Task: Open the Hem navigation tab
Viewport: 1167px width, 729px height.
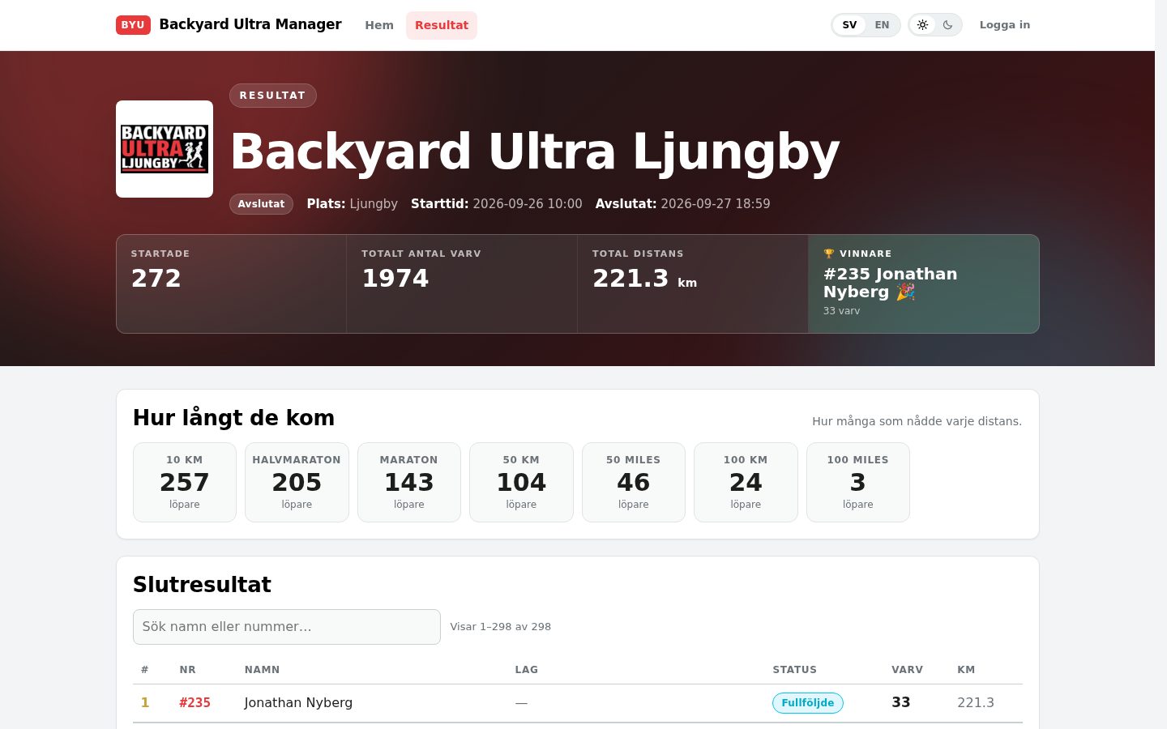Action: pyautogui.click(x=379, y=25)
